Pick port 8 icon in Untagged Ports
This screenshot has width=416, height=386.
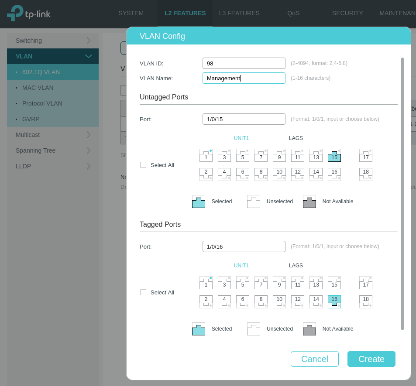(261, 174)
